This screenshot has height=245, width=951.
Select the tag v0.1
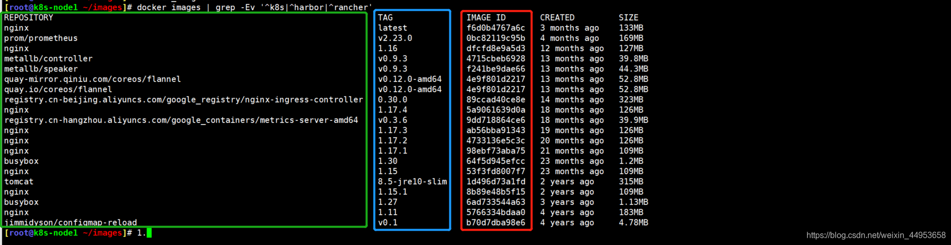pyautogui.click(x=388, y=223)
